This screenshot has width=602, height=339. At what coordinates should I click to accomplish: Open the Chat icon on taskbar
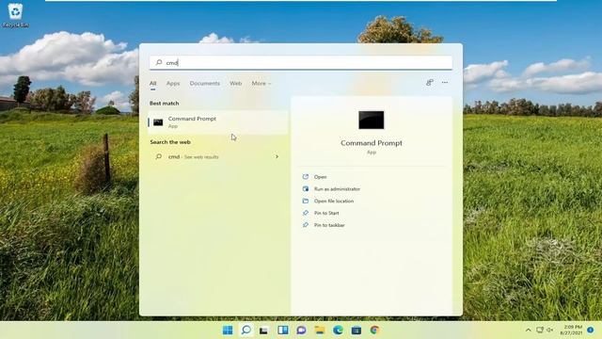tap(301, 331)
